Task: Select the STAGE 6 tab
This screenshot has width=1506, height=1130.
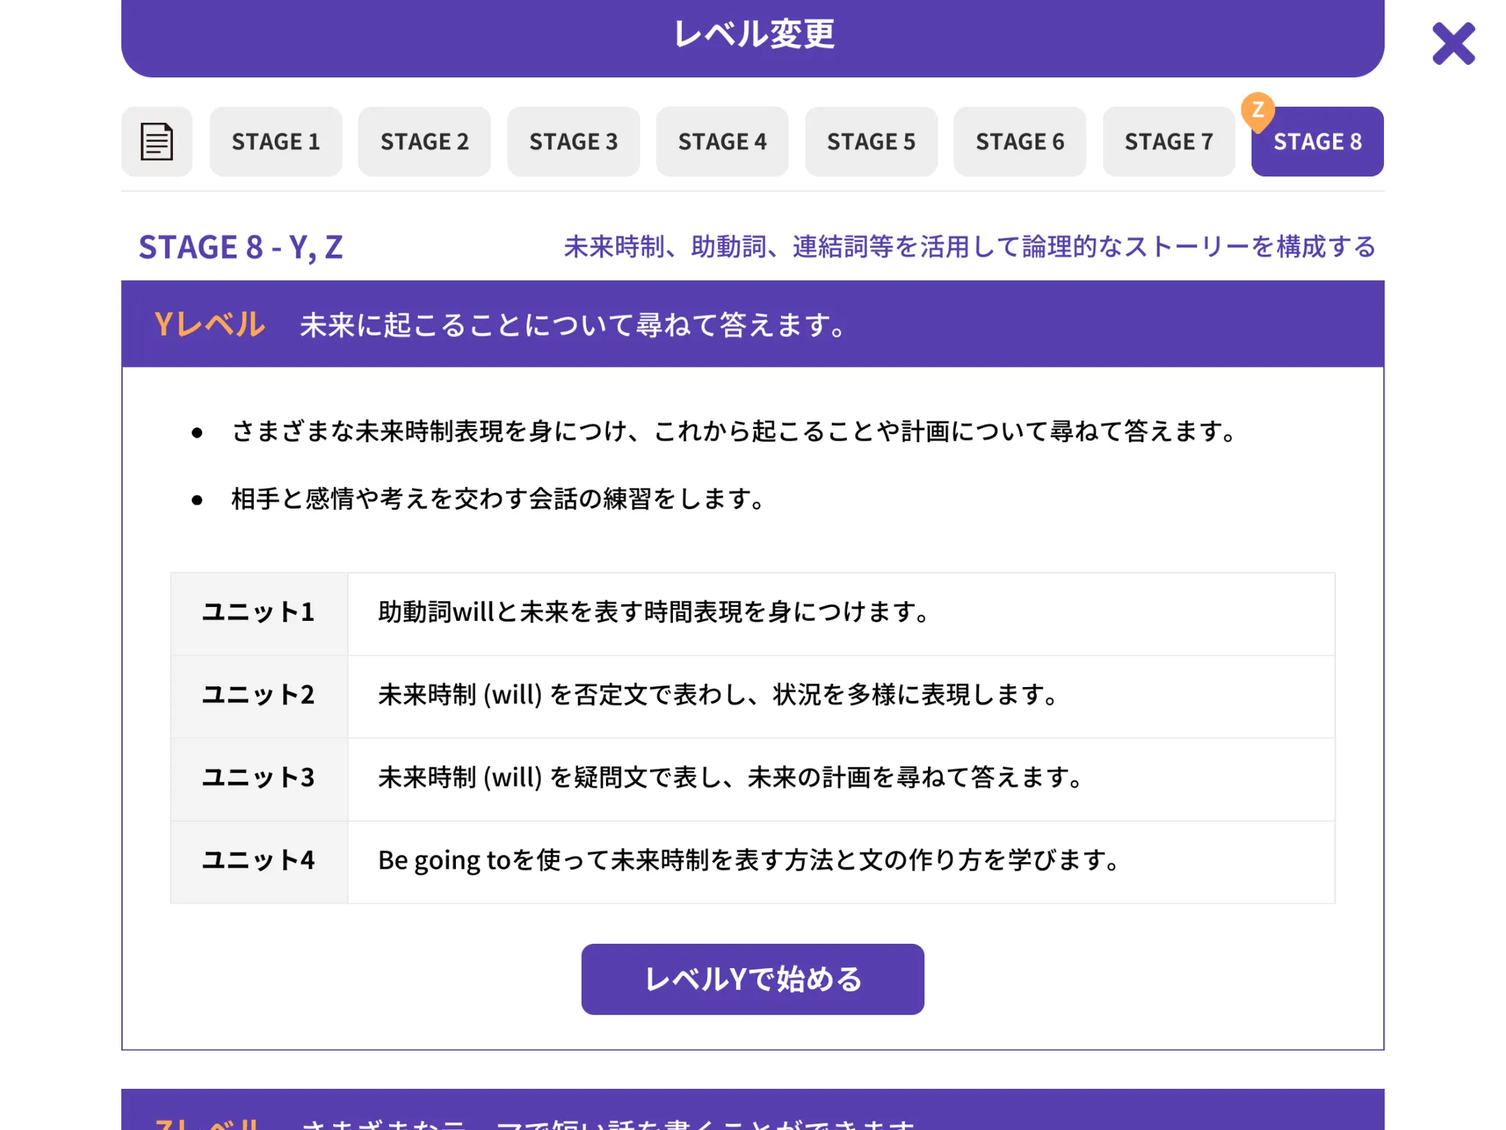Action: point(1020,141)
